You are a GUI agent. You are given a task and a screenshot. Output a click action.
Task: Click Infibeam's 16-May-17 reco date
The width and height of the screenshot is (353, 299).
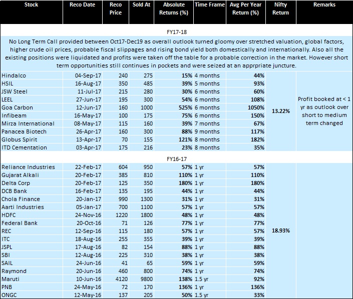[x=88, y=115]
